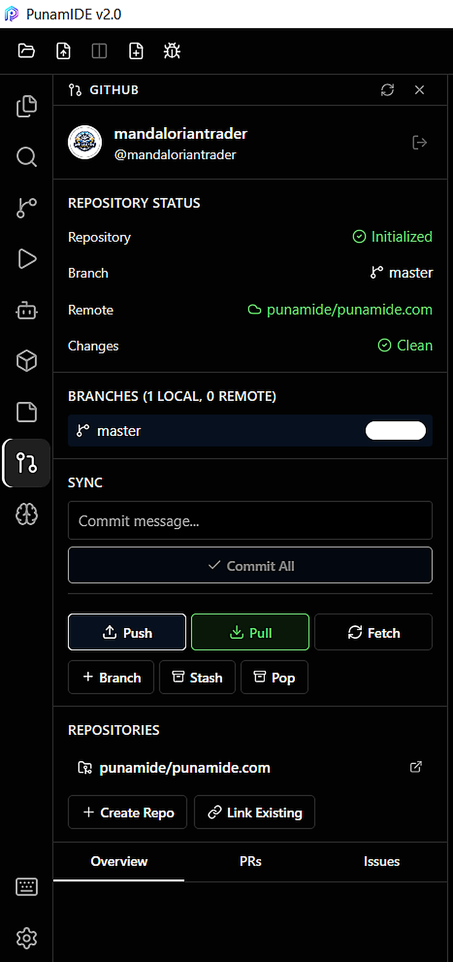Open the run and play sidebar icon
453x962 pixels.
[26, 259]
